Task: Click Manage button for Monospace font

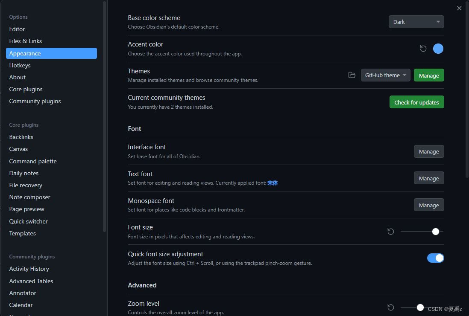Action: [x=429, y=205]
